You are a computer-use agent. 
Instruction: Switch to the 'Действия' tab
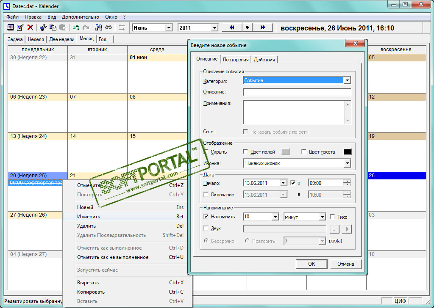(264, 59)
